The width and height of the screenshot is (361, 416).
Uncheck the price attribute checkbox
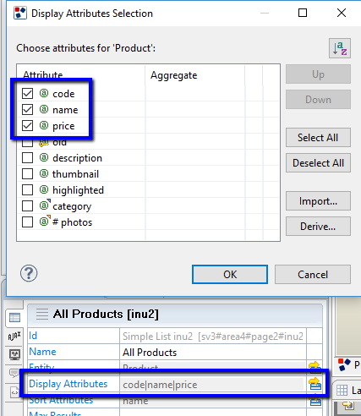27,125
